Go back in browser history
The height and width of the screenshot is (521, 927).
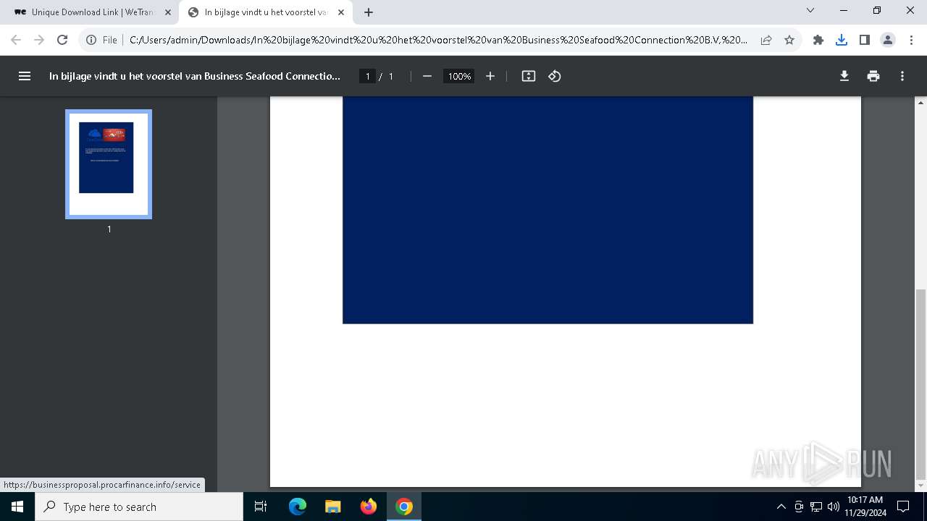pyautogui.click(x=16, y=40)
